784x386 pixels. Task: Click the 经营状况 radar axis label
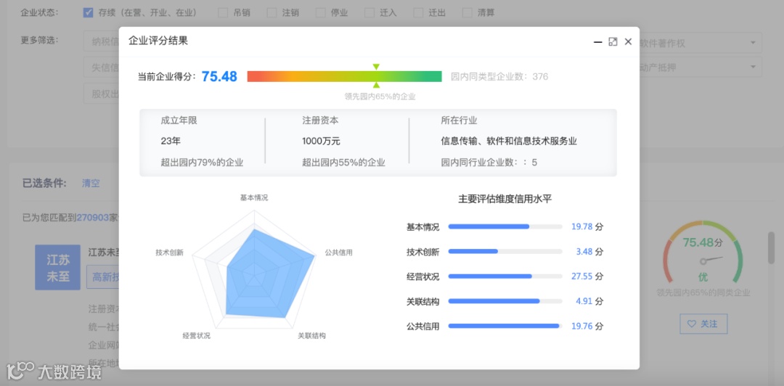(197, 335)
